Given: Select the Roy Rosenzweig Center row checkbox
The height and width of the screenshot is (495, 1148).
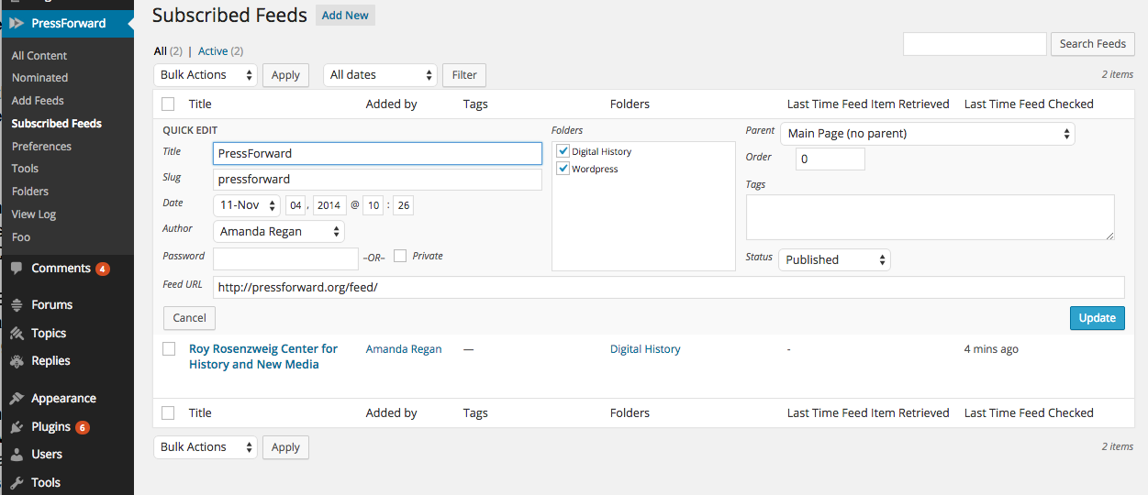Looking at the screenshot, I should [x=168, y=348].
